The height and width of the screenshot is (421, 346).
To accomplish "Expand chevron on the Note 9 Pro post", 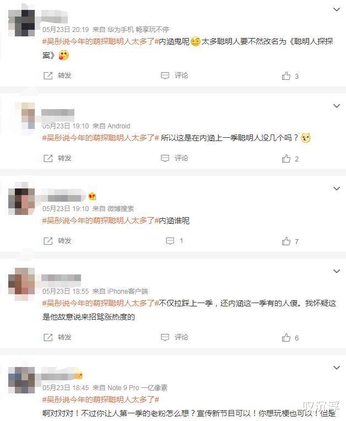I will click(x=337, y=368).
